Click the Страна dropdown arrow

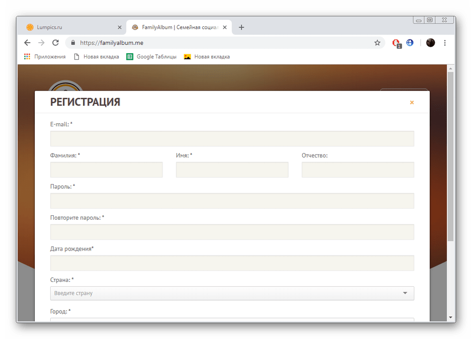click(405, 293)
